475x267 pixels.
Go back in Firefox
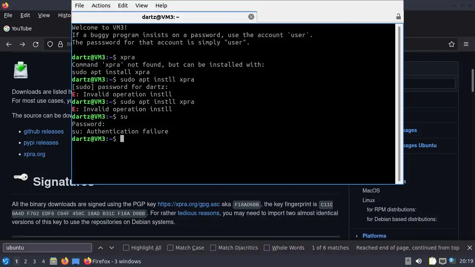click(x=9, y=44)
